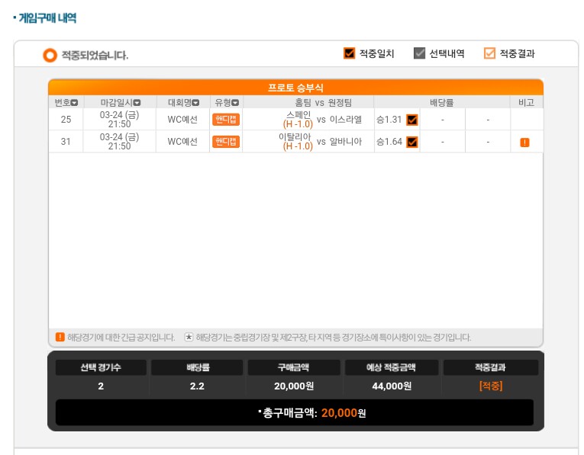The height and width of the screenshot is (455, 584).
Task: Click WC예선 in the Italy row
Action: click(182, 142)
